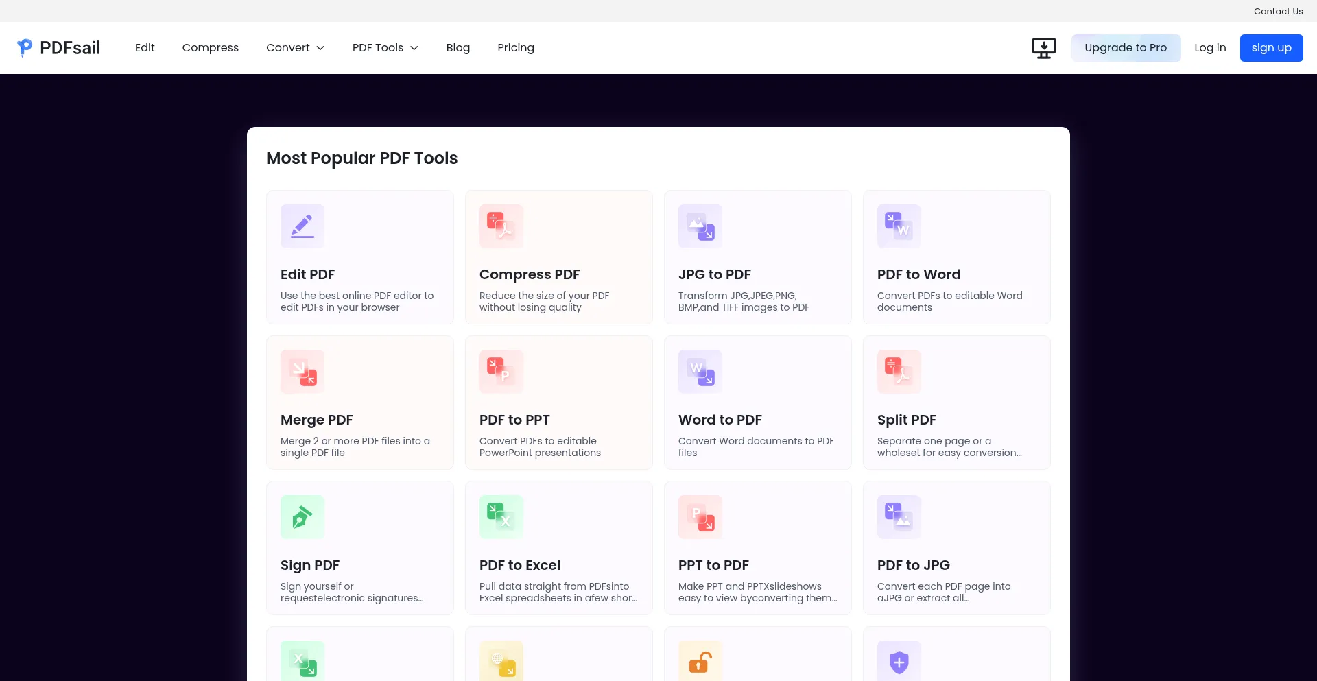Click the Upgrade to Pro button
The height and width of the screenshot is (681, 1317).
pyautogui.click(x=1125, y=48)
